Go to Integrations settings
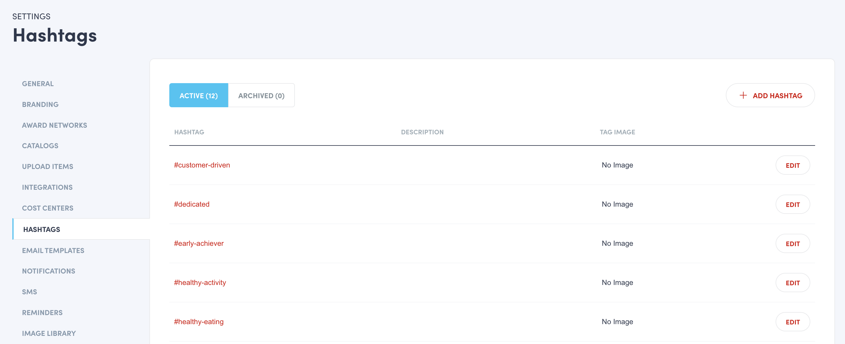 47,187
